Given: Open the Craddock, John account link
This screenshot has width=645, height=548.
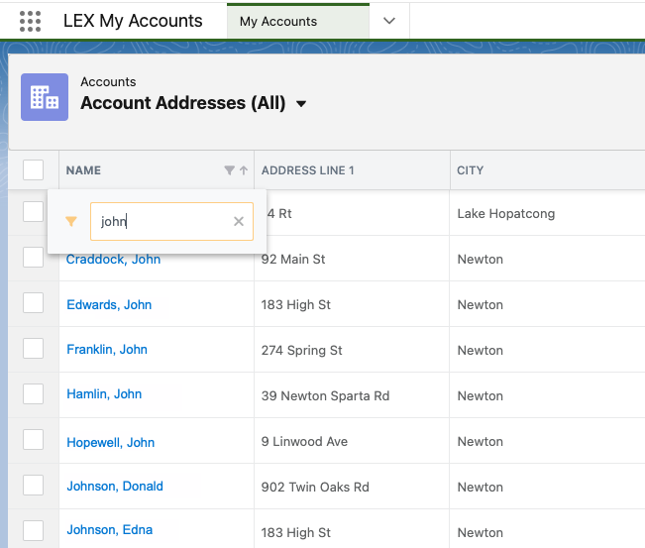Looking at the screenshot, I should [x=113, y=259].
